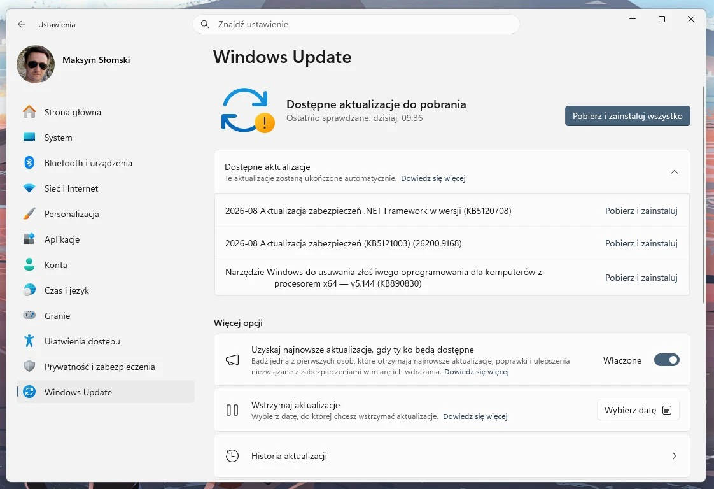Click the back arrow next to Ustawienia
Image resolution: width=714 pixels, height=489 pixels.
tap(22, 24)
